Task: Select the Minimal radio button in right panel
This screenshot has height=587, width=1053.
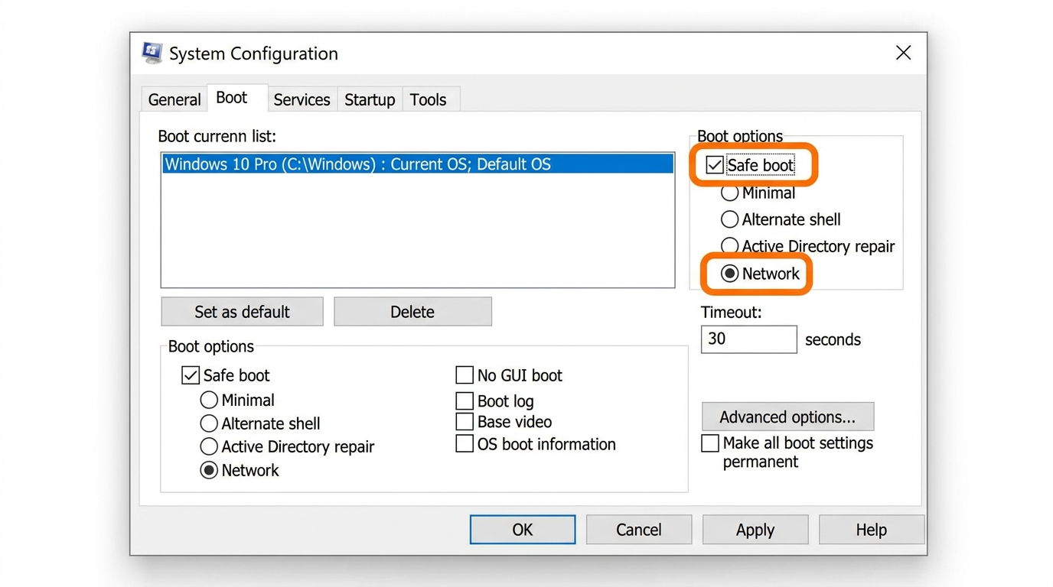Action: tap(729, 193)
